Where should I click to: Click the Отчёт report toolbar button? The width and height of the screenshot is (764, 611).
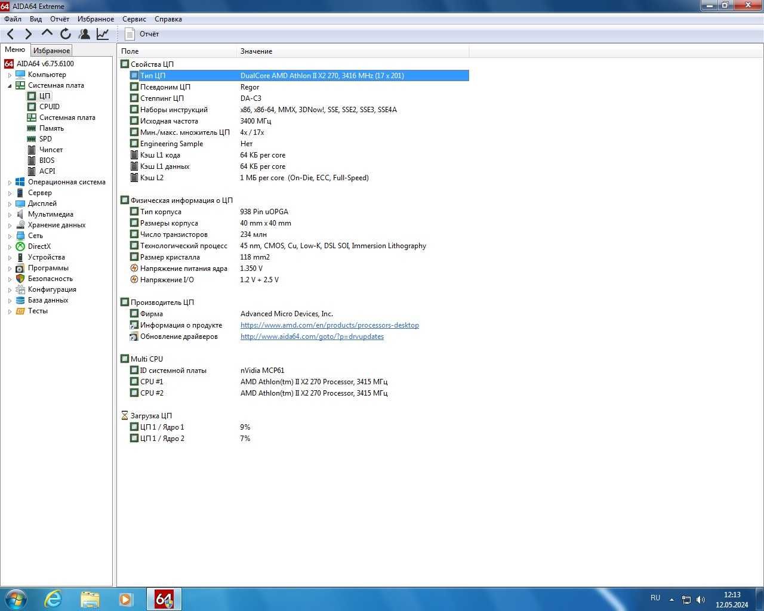click(x=142, y=34)
